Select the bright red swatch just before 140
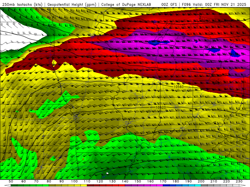The height and width of the screenshot is (187, 250). 122,185
